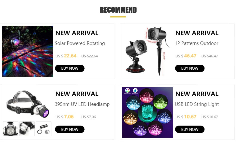
Task: Click BUY NOW for 12 Patterns Outdoor projector
Action: [x=190, y=68]
